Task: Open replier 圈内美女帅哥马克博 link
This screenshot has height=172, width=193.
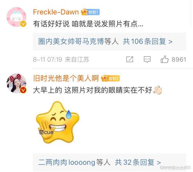Action: point(71,41)
